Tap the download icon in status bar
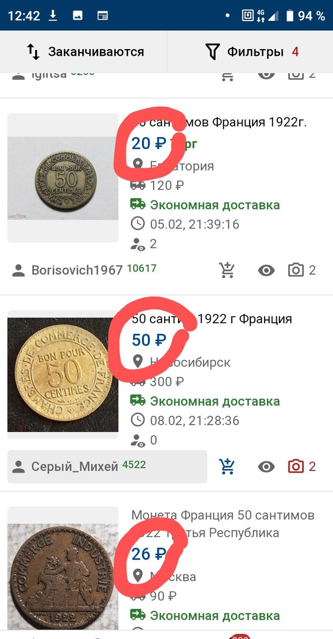333x639 pixels. click(53, 16)
